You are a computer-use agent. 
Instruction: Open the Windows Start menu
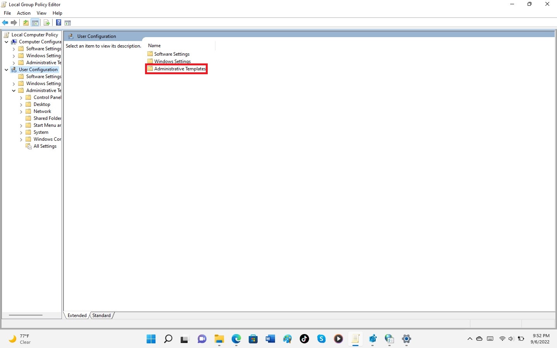tap(151, 339)
